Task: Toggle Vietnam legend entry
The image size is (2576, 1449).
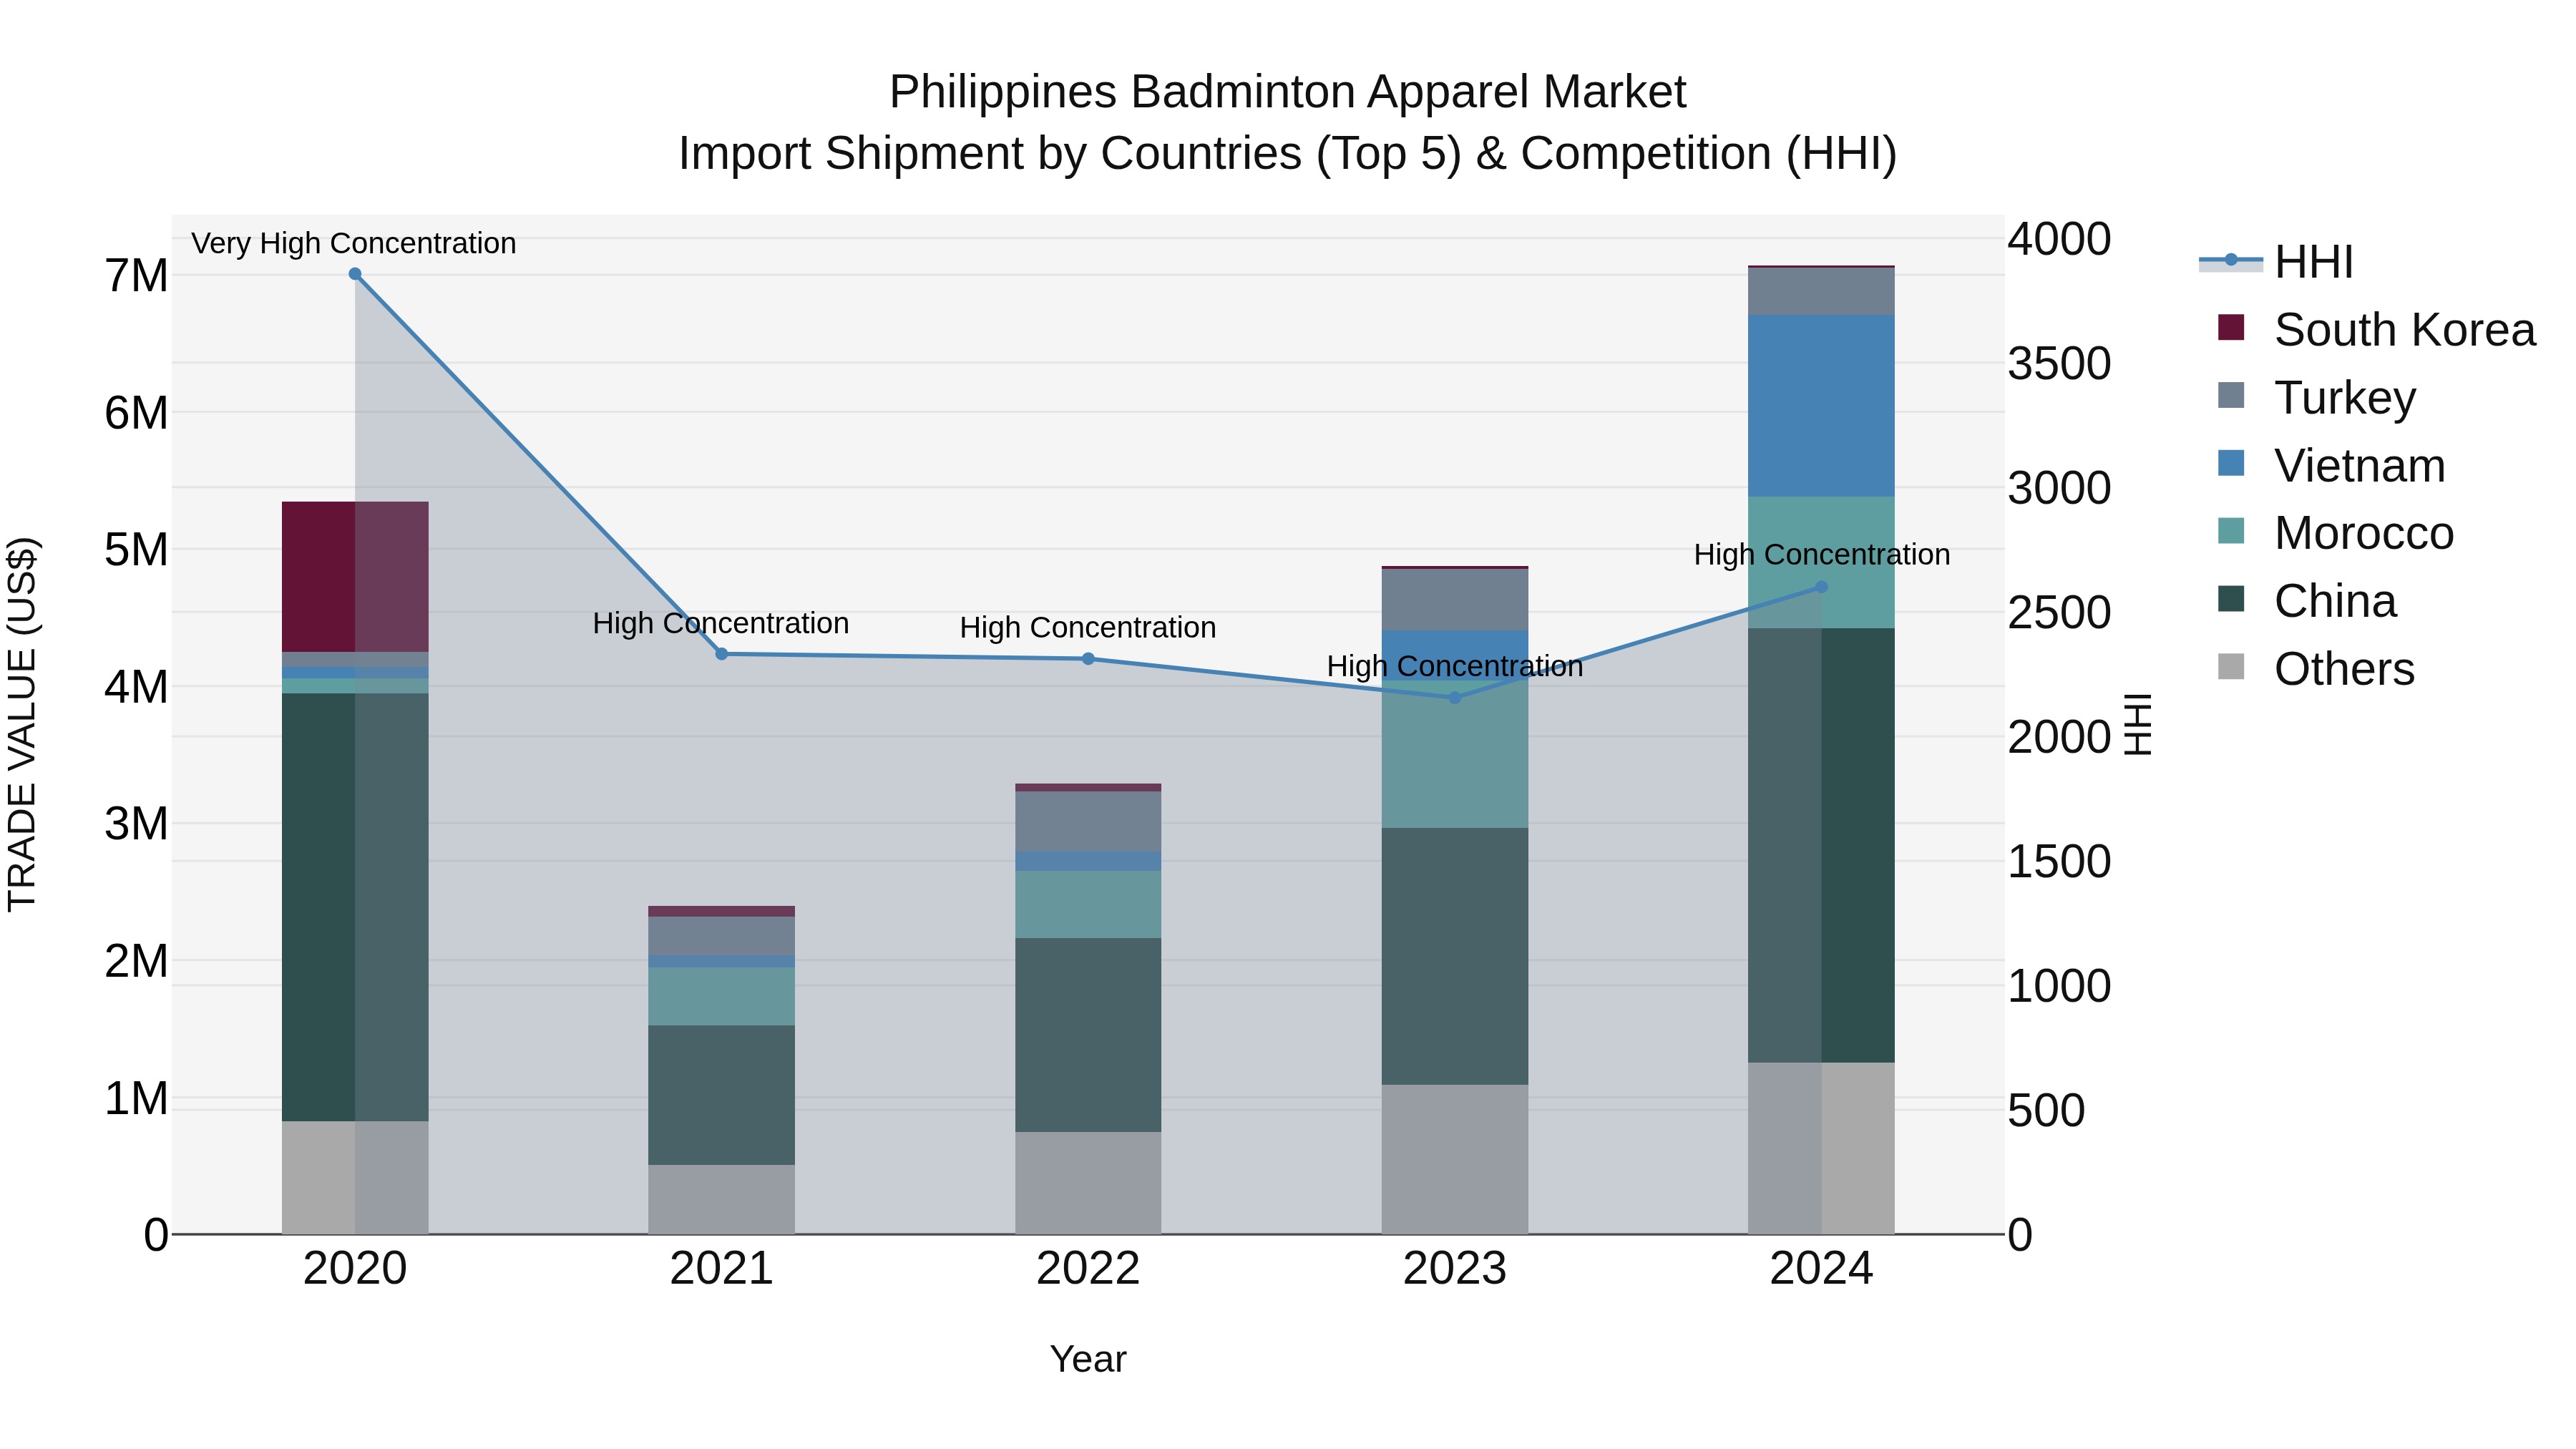Action: [2331, 466]
